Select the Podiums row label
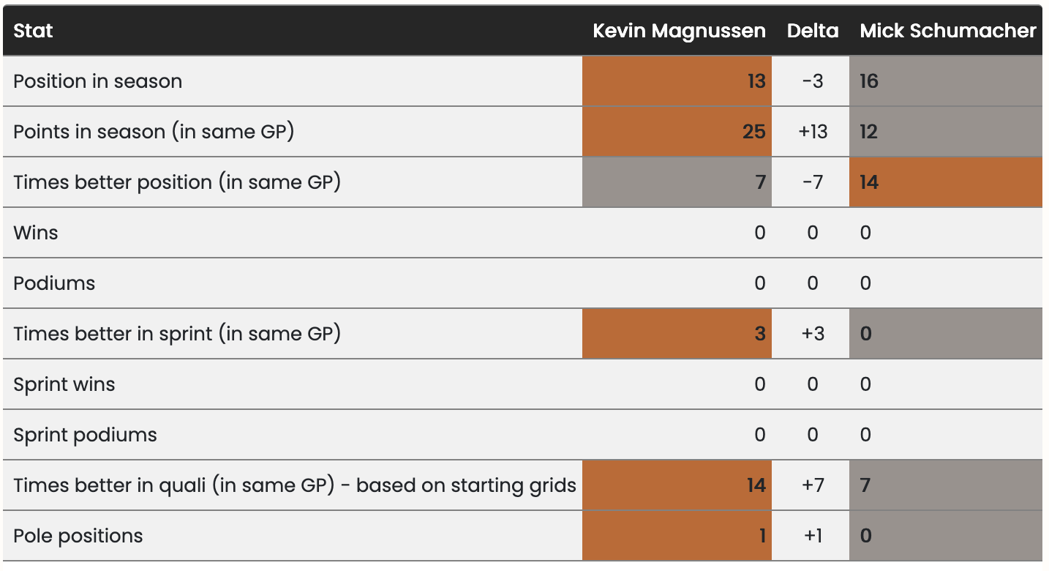 tap(54, 283)
